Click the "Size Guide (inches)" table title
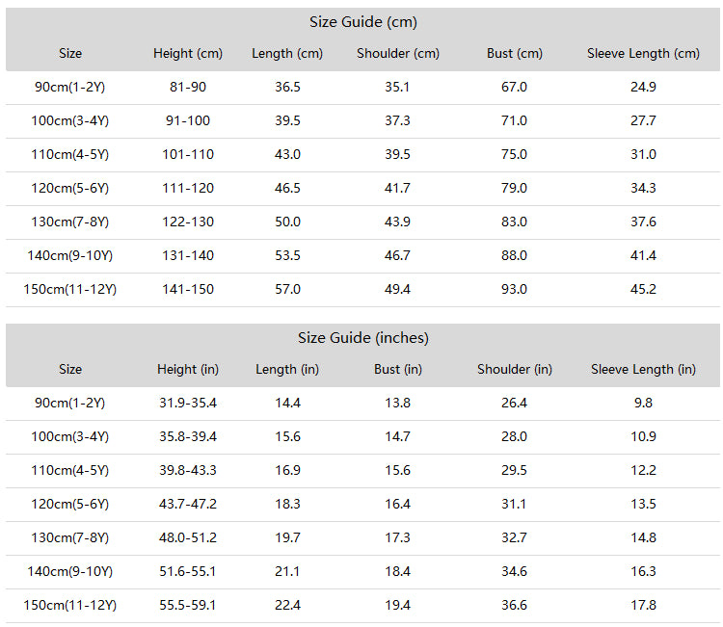Viewport: 723px width, 627px height. pyautogui.click(x=362, y=338)
